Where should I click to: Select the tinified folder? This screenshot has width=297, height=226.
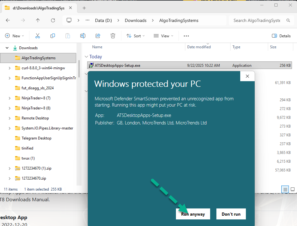coord(27,148)
